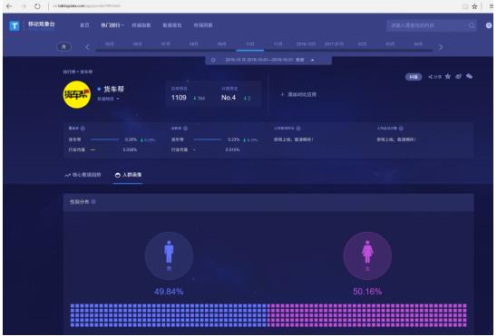The width and height of the screenshot is (497, 336).
Task: Click the 添加对比应用 add comparison button
Action: click(298, 94)
